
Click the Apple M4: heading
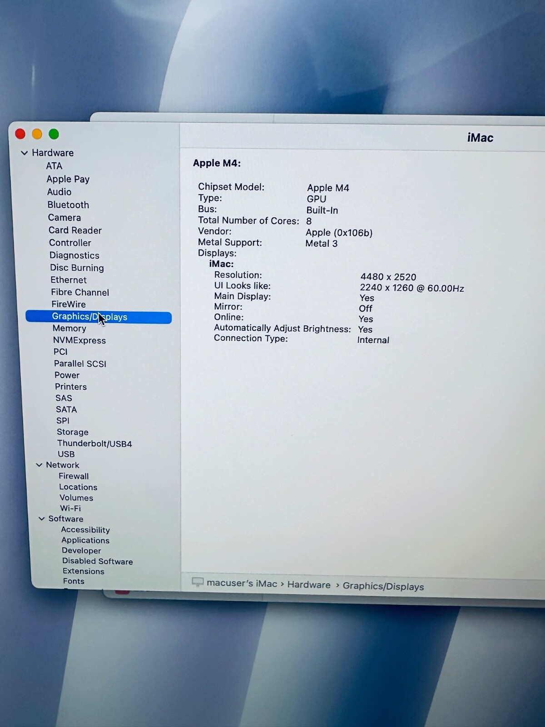pos(217,163)
